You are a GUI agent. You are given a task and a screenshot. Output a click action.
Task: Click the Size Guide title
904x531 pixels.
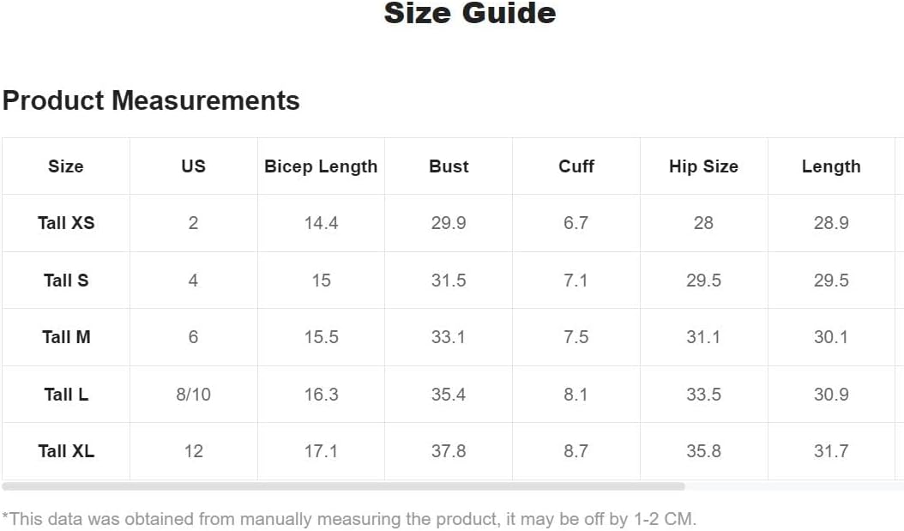point(470,14)
